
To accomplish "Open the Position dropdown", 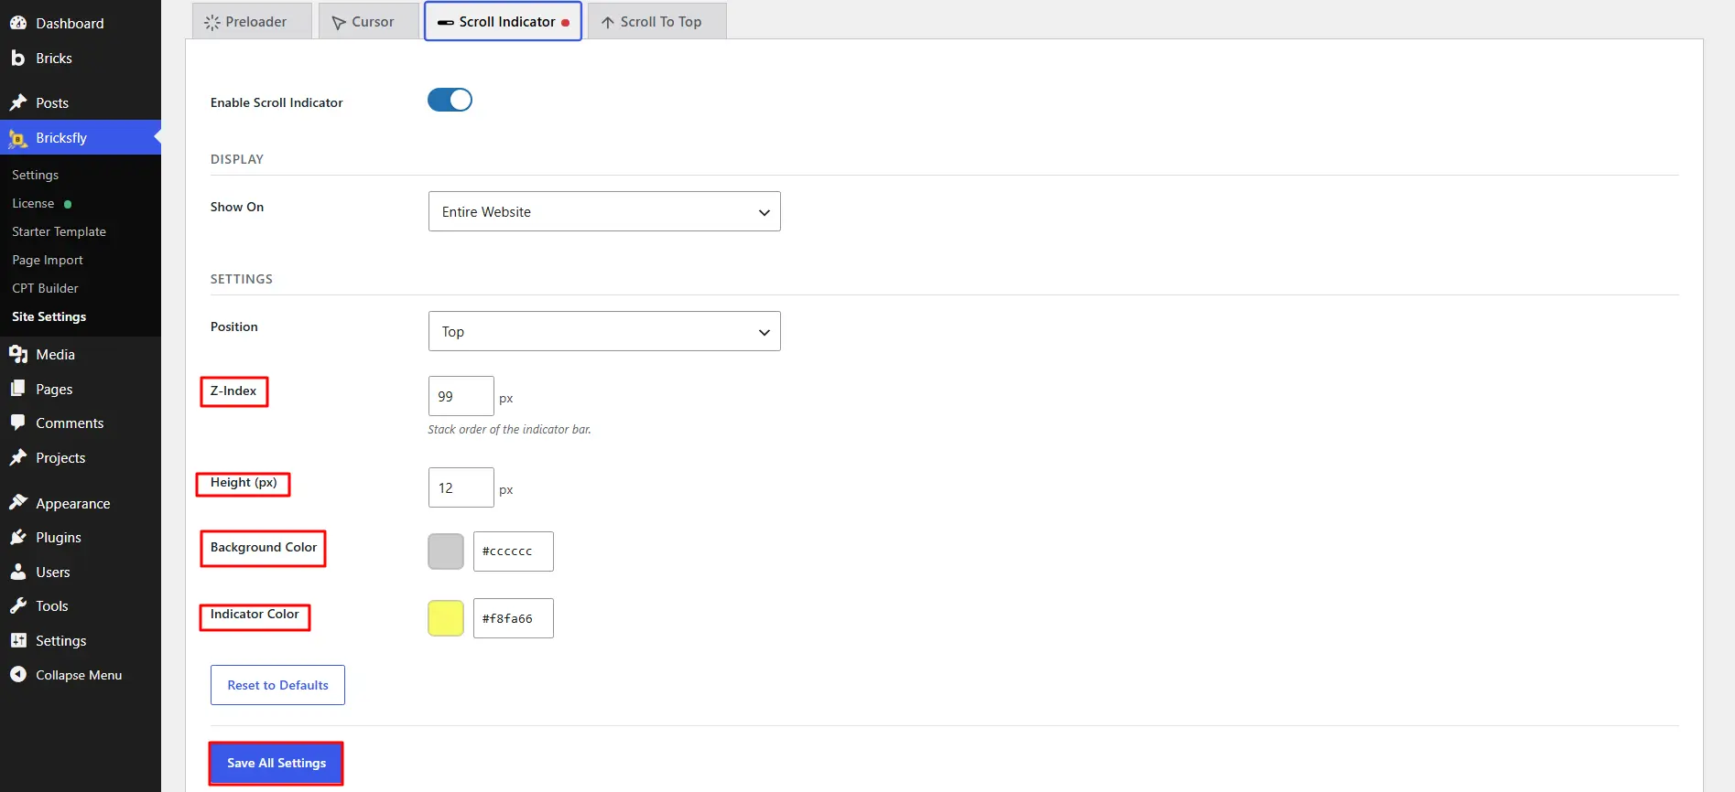I will click(x=604, y=331).
